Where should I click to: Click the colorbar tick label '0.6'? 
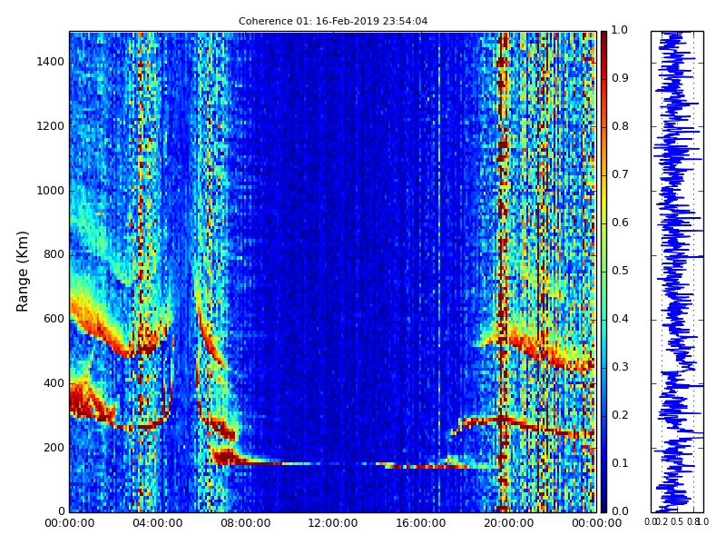(x=620, y=223)
